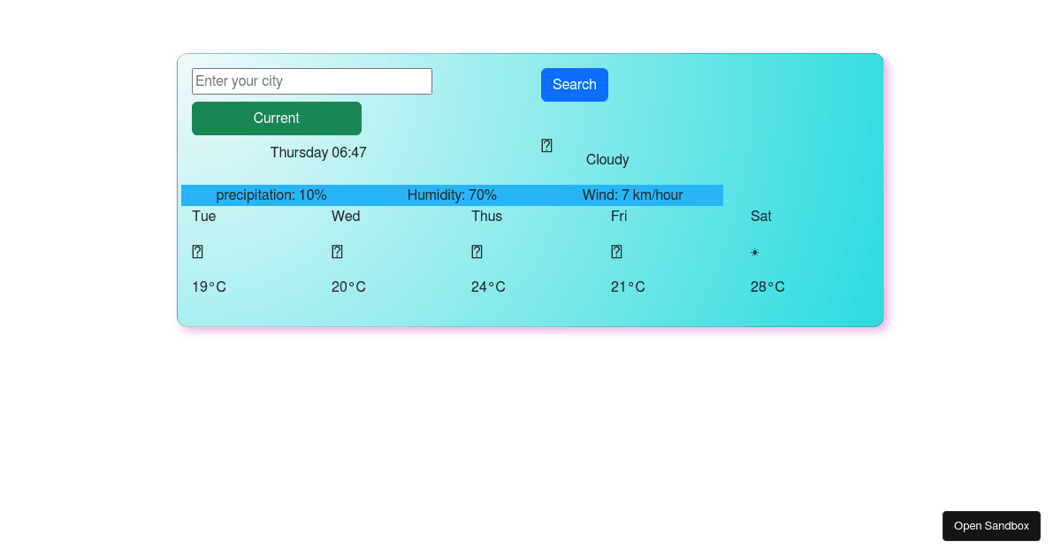Click the Thursday 06:47 timestamp

pyautogui.click(x=318, y=152)
